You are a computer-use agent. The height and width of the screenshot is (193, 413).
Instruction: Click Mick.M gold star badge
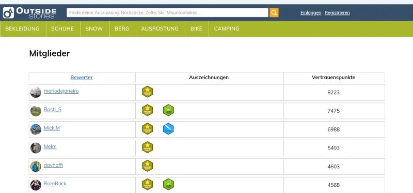click(x=148, y=128)
